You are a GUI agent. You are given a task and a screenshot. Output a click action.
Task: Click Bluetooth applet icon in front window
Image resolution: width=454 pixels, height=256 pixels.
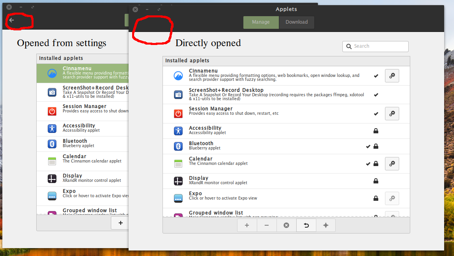tap(178, 146)
